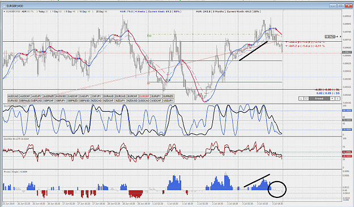This screenshot has width=354, height=207.
Task: Open CADJPY from symbol button grid
Action: tap(85, 96)
